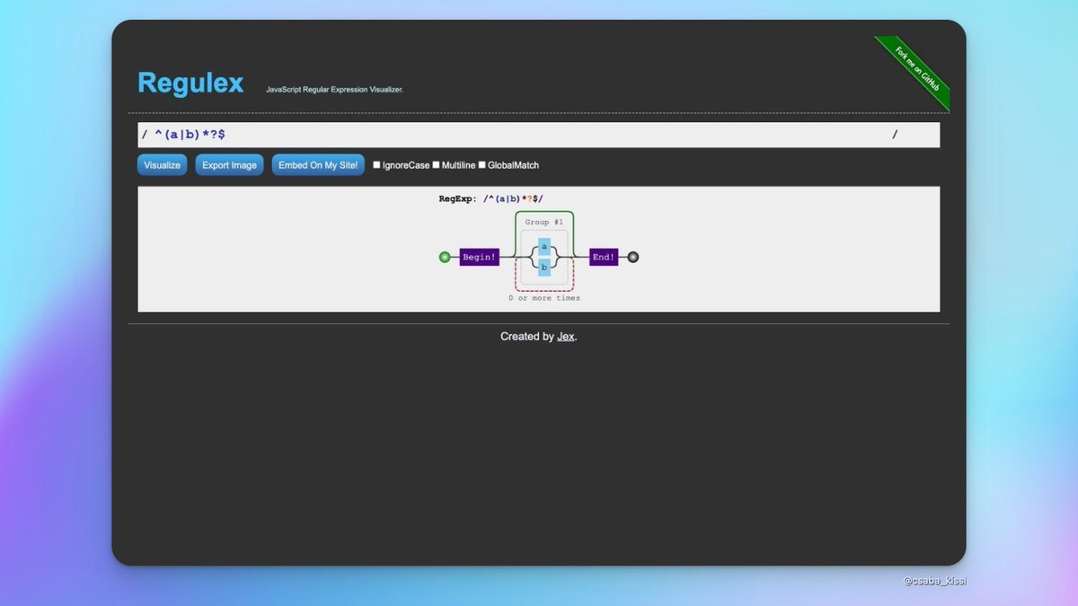Click the RegExp: expression text above diagram
1078x606 pixels.
[491, 199]
